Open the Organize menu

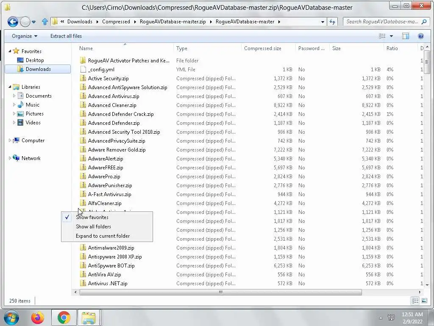[24, 36]
